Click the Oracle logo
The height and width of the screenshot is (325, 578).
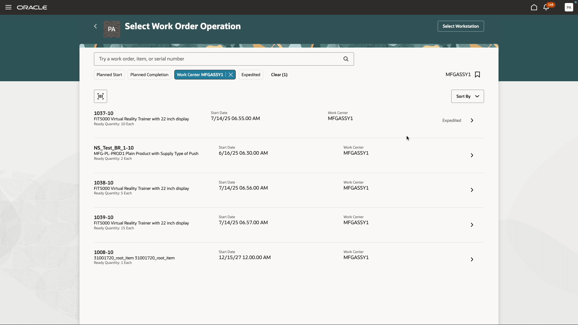coord(32,7)
